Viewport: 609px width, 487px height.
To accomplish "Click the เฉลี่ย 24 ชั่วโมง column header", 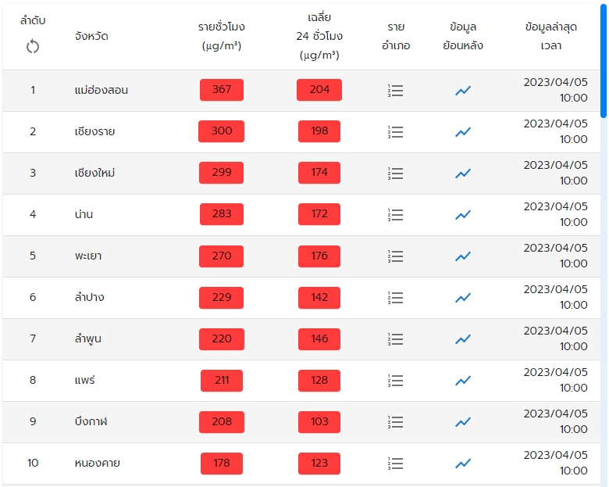I will click(x=319, y=36).
